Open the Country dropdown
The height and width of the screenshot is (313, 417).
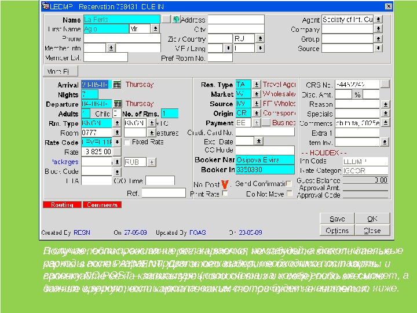click(x=260, y=39)
